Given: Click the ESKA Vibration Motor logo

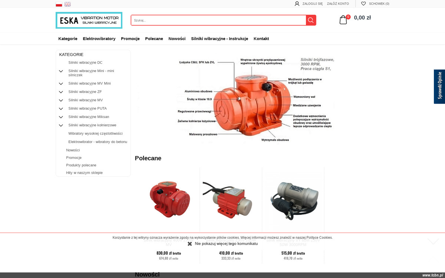Looking at the screenshot, I should [x=89, y=20].
